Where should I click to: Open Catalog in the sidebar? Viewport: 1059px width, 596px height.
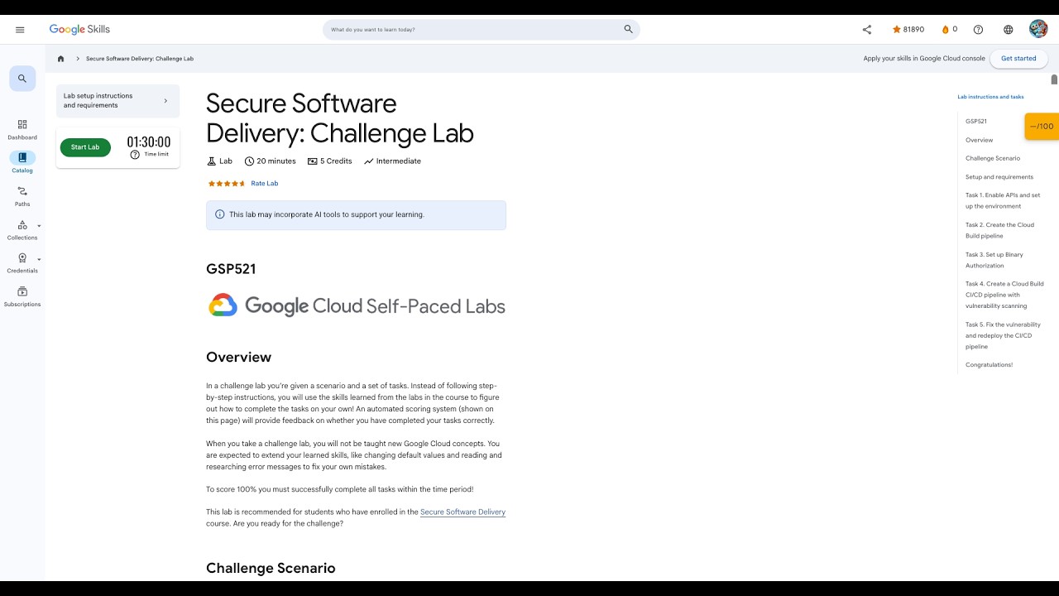tap(22, 163)
